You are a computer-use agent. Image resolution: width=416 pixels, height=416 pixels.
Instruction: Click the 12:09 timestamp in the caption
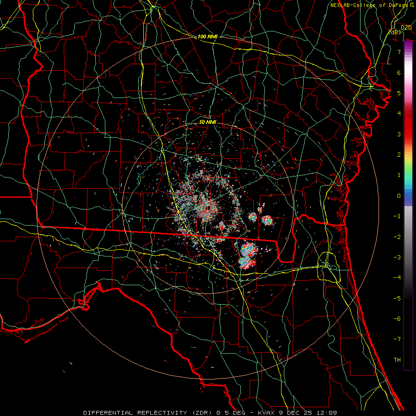328,413
